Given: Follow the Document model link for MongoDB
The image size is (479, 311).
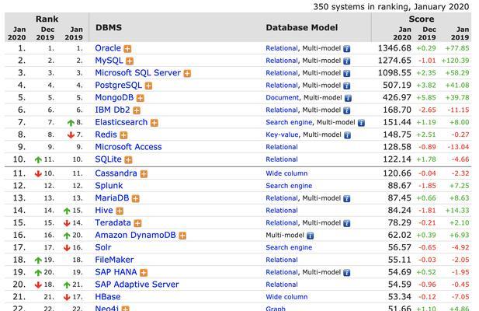Looking at the screenshot, I should pos(283,97).
